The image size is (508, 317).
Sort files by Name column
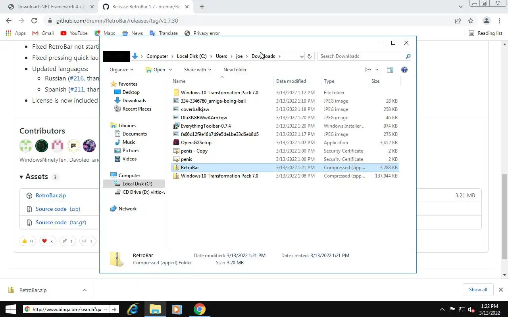tap(223, 81)
